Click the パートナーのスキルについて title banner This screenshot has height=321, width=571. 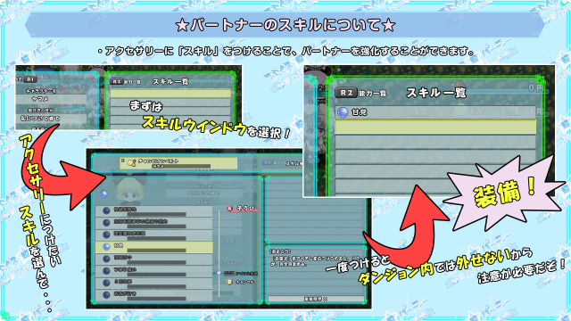[285, 25]
